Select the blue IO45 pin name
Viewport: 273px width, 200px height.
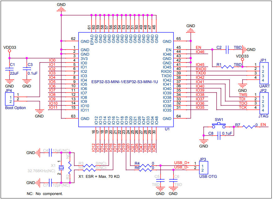pyautogui.click(x=167, y=67)
